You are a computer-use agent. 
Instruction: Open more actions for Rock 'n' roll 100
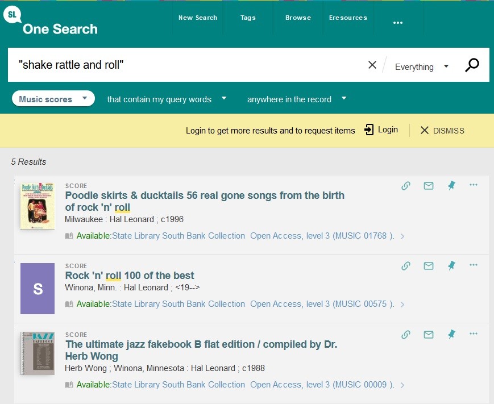474,265
